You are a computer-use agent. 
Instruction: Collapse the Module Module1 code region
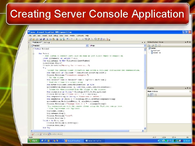point(34,49)
